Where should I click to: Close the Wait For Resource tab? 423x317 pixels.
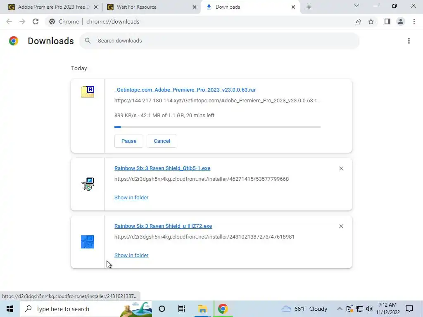click(x=195, y=7)
